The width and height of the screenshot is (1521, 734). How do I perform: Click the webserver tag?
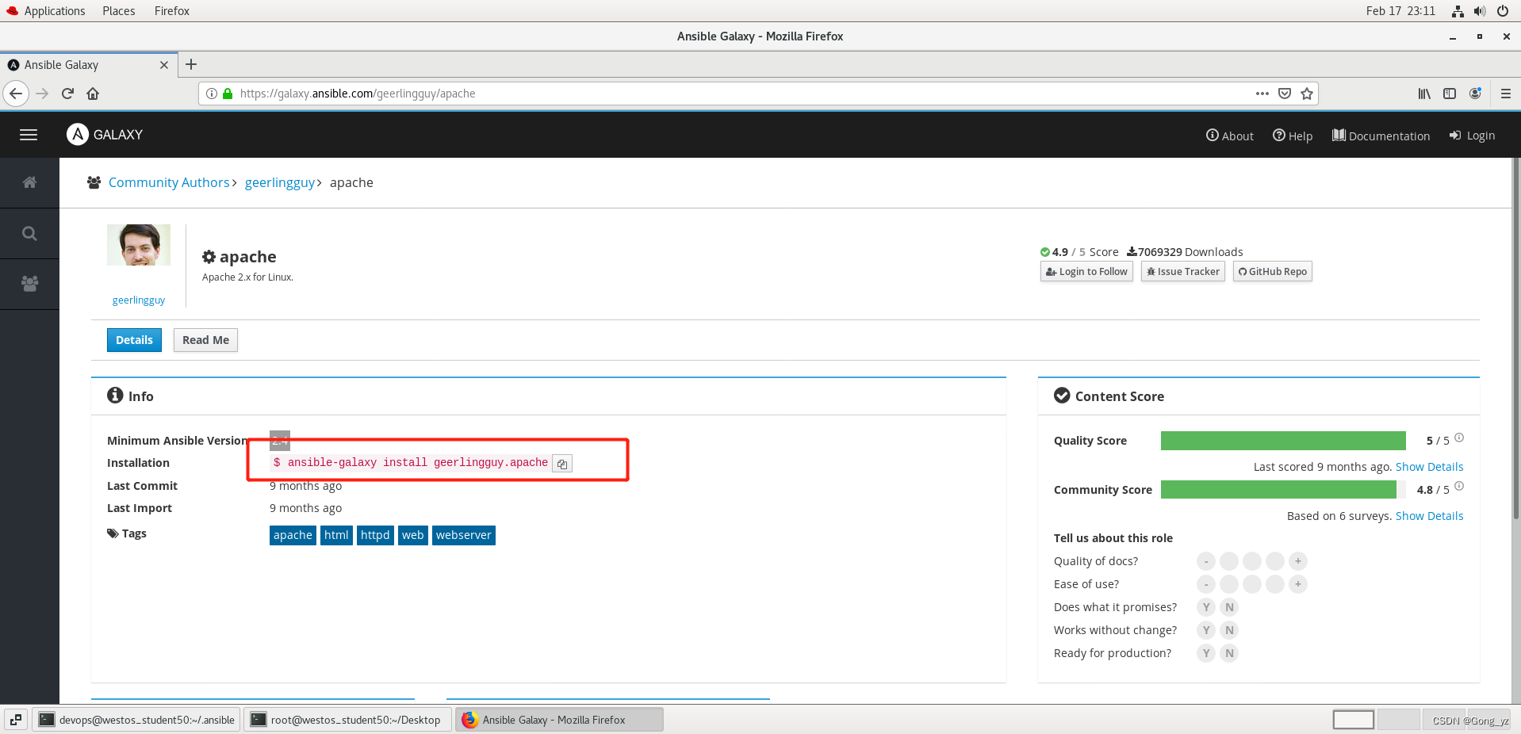464,535
